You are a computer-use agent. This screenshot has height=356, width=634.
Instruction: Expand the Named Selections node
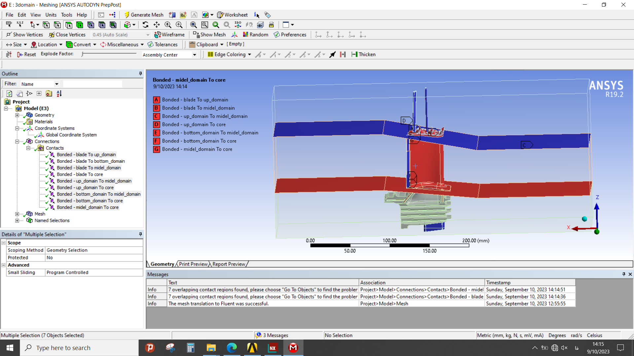tap(17, 221)
